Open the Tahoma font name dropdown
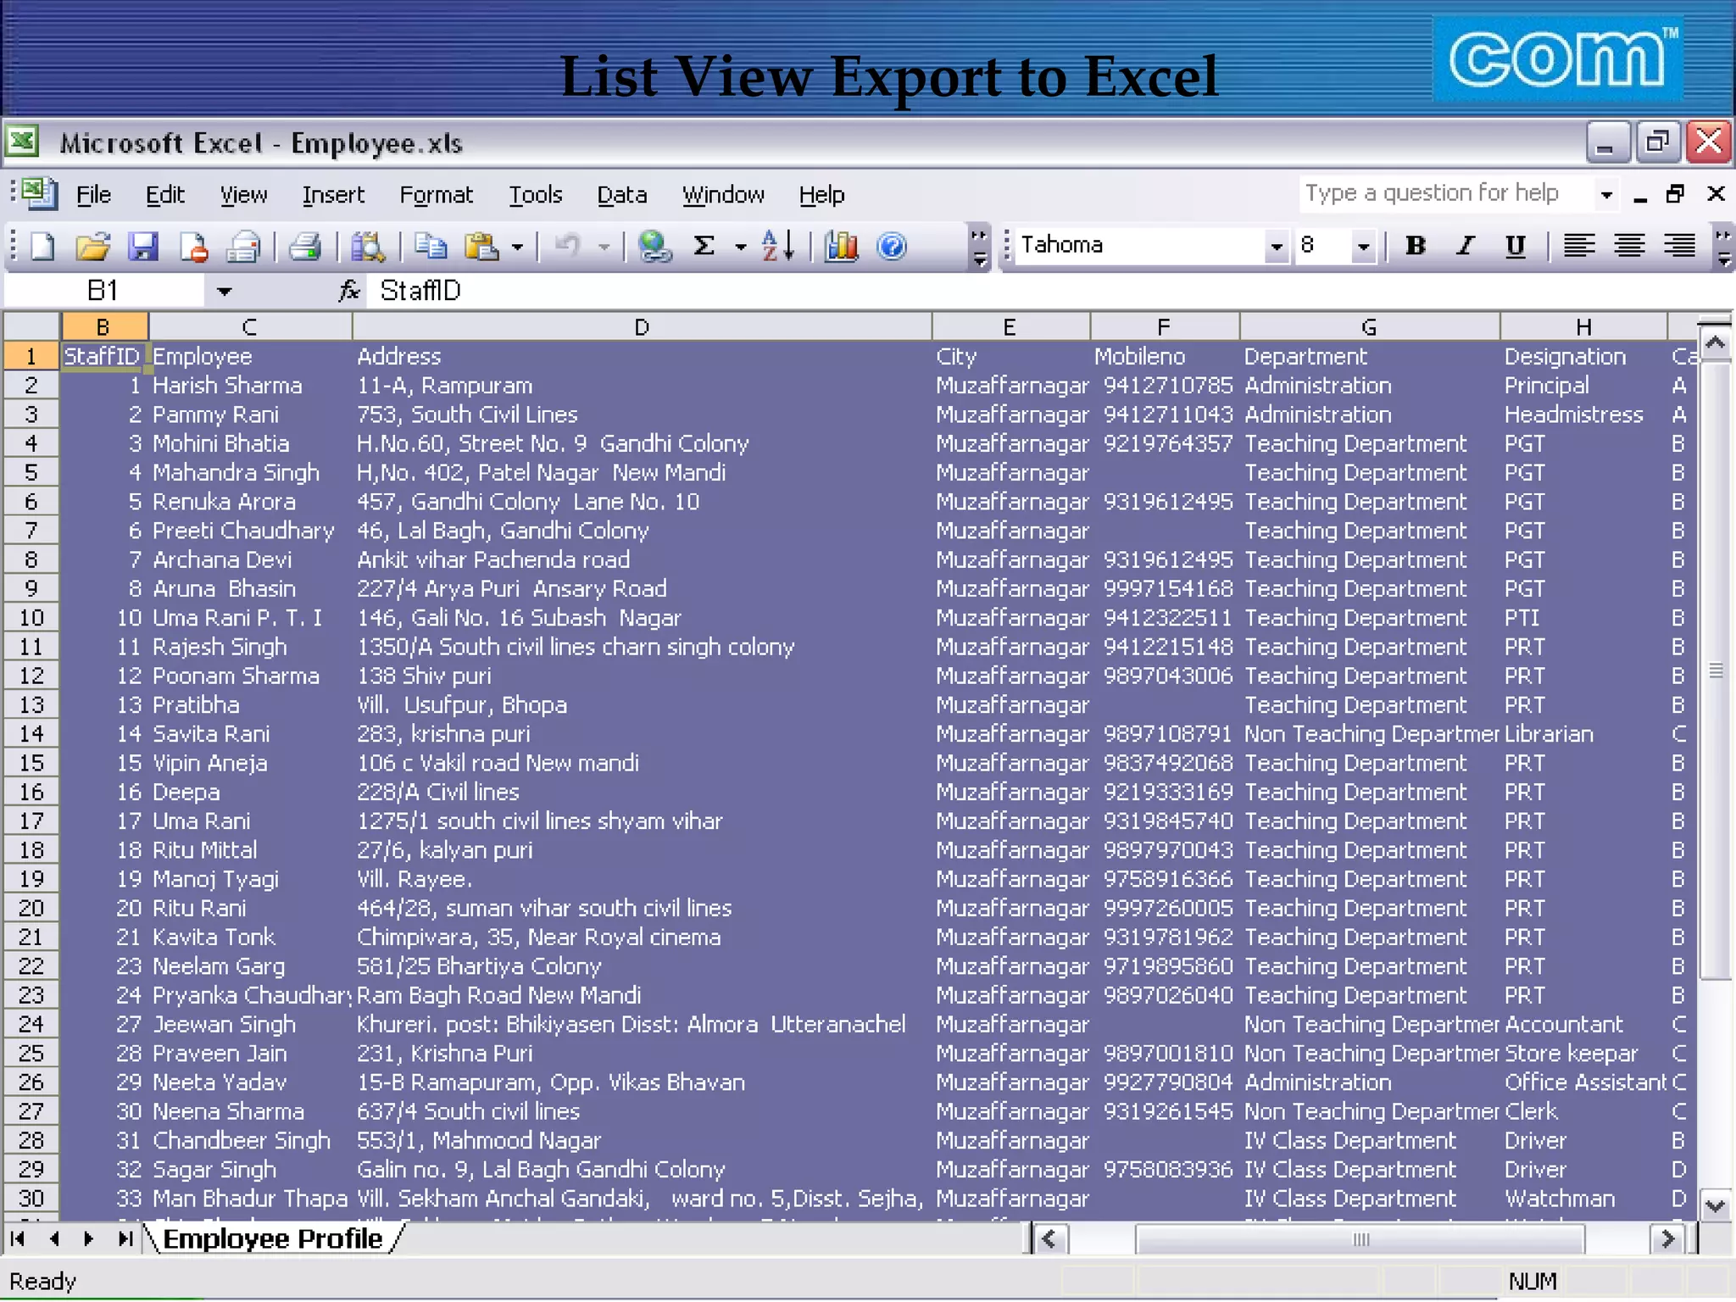The width and height of the screenshot is (1736, 1302). (1276, 247)
